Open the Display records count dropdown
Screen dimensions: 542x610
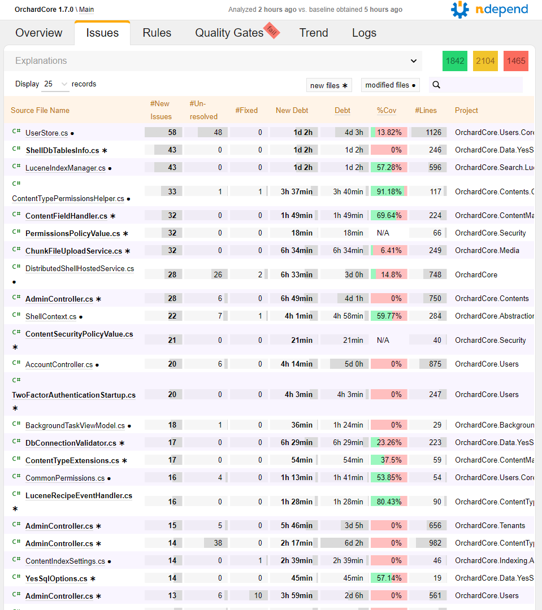[x=55, y=84]
